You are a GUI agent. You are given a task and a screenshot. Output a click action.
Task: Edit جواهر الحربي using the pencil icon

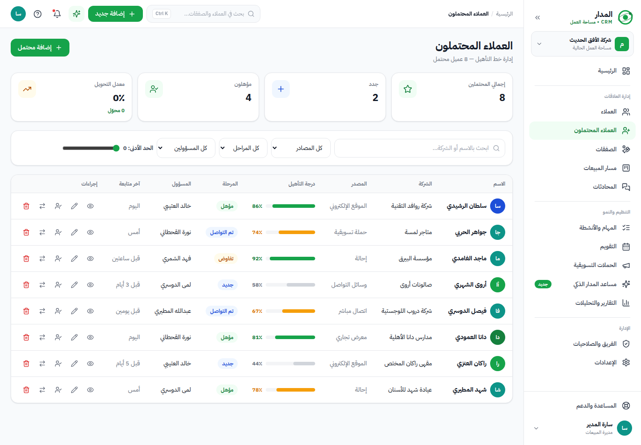[74, 232]
